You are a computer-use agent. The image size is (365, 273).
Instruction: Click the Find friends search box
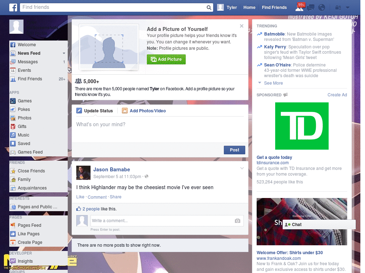113,7
